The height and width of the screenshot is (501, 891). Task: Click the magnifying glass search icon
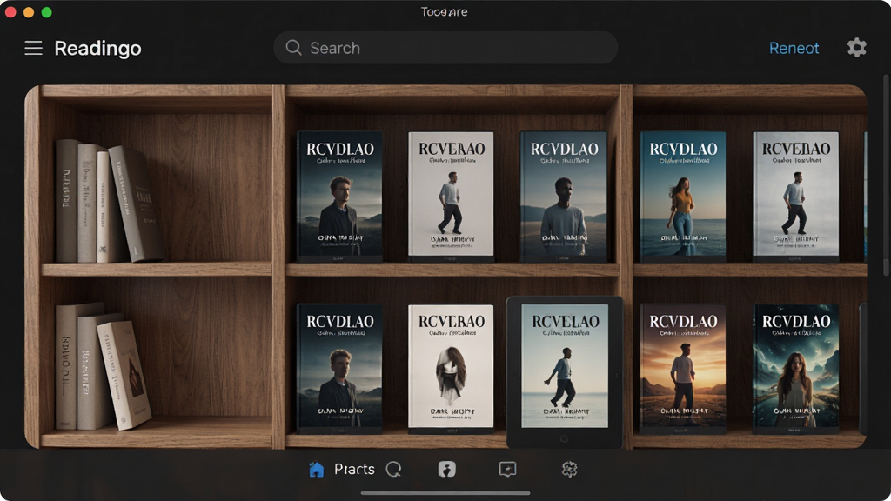[x=293, y=48]
